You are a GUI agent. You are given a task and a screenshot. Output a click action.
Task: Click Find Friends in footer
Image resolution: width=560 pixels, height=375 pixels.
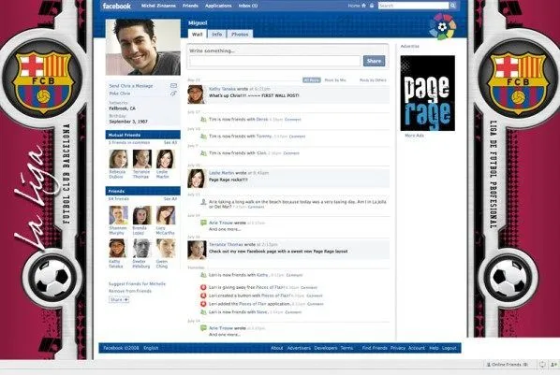(x=375, y=348)
